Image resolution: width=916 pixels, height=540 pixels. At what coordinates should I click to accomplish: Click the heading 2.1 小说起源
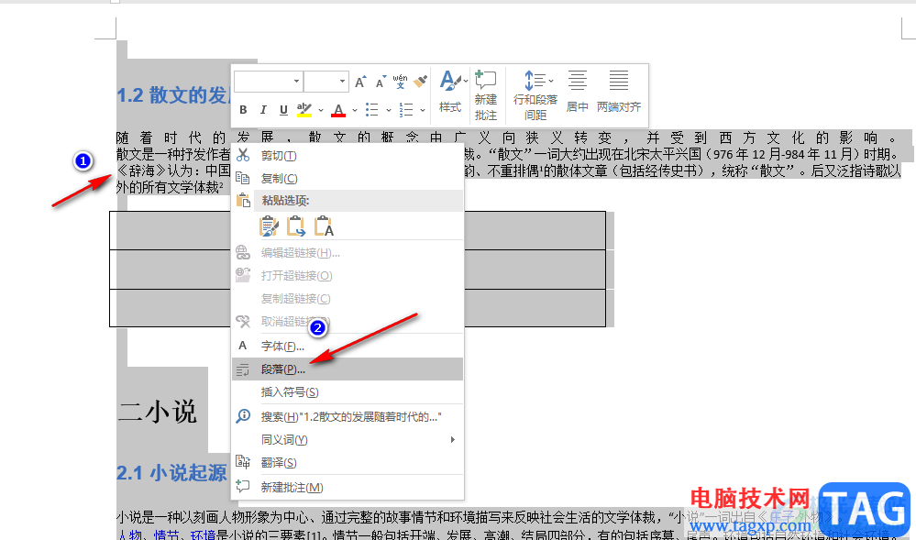pyautogui.click(x=171, y=472)
